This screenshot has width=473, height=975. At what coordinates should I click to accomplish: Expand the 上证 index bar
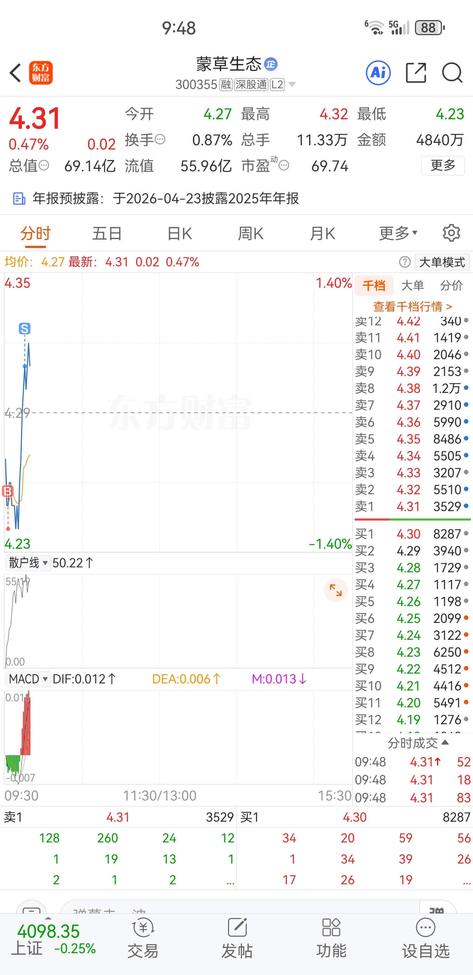pyautogui.click(x=48, y=919)
